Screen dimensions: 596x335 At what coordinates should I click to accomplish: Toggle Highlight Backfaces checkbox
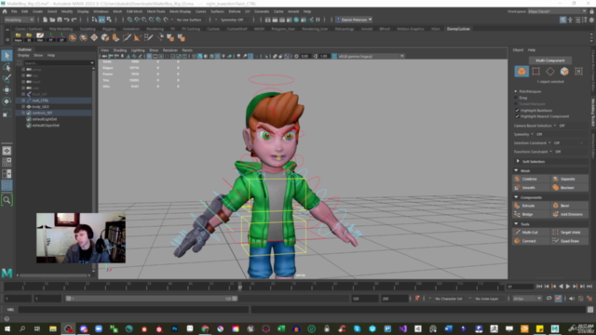[x=517, y=111]
